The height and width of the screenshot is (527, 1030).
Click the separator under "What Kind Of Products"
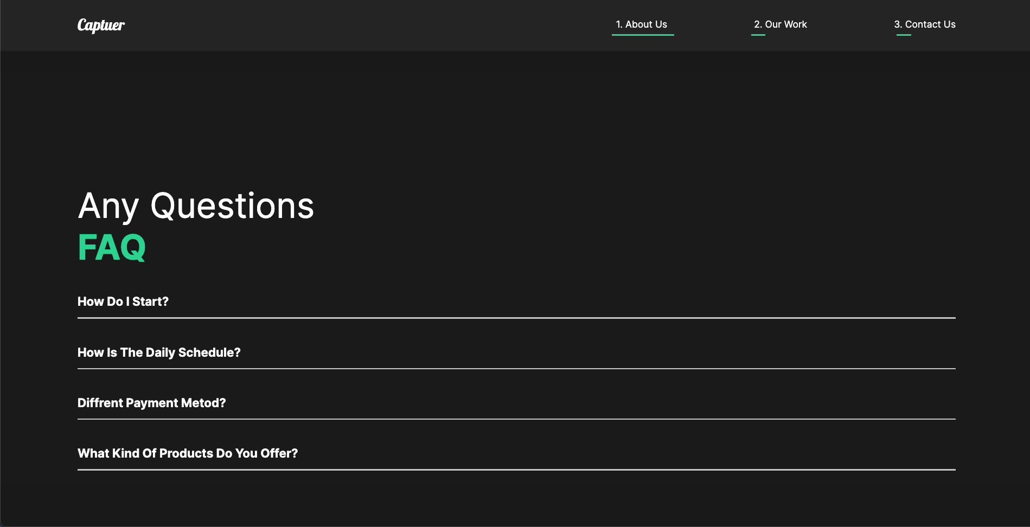[515, 468]
